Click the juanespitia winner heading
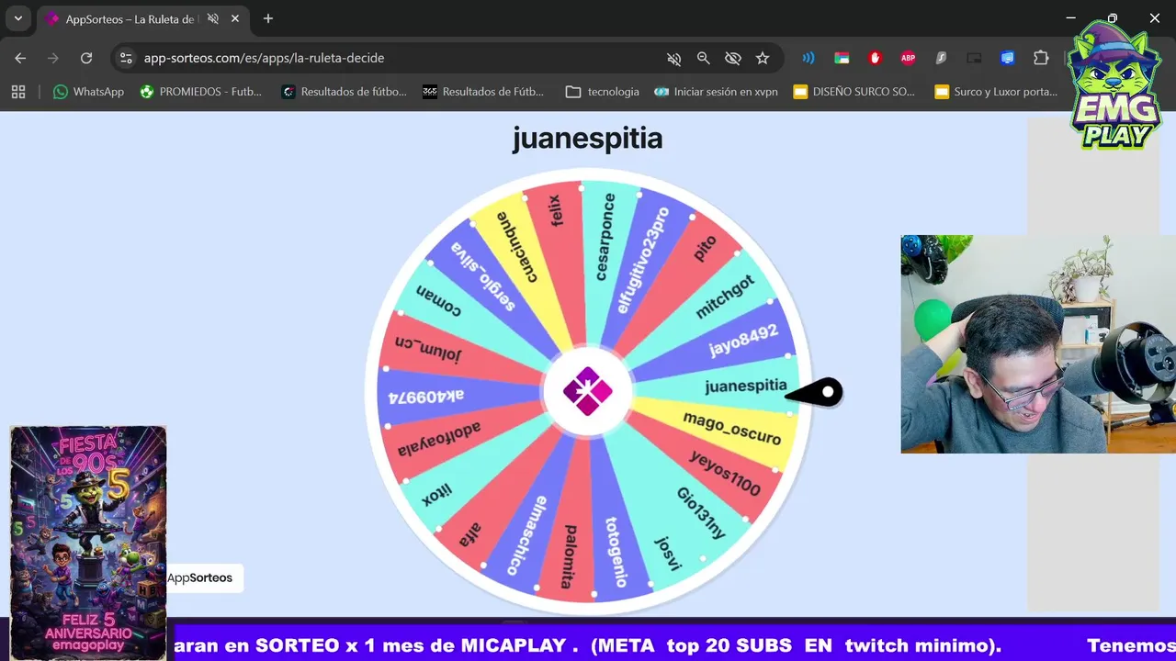1176x661 pixels. (x=587, y=139)
